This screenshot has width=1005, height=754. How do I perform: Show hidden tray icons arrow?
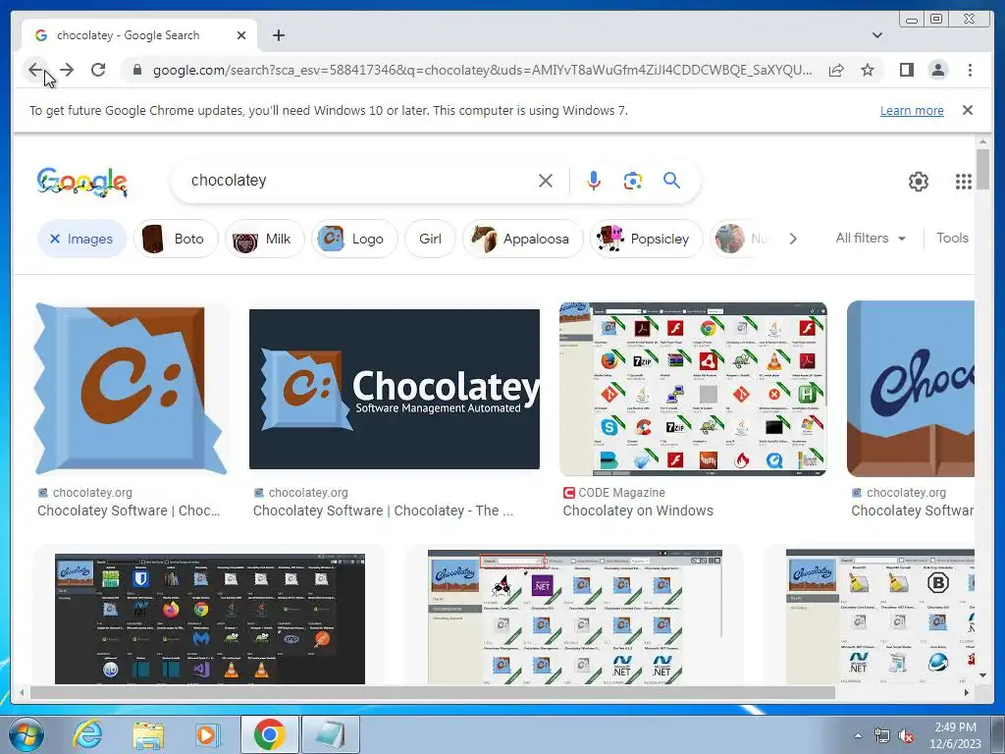tap(858, 735)
